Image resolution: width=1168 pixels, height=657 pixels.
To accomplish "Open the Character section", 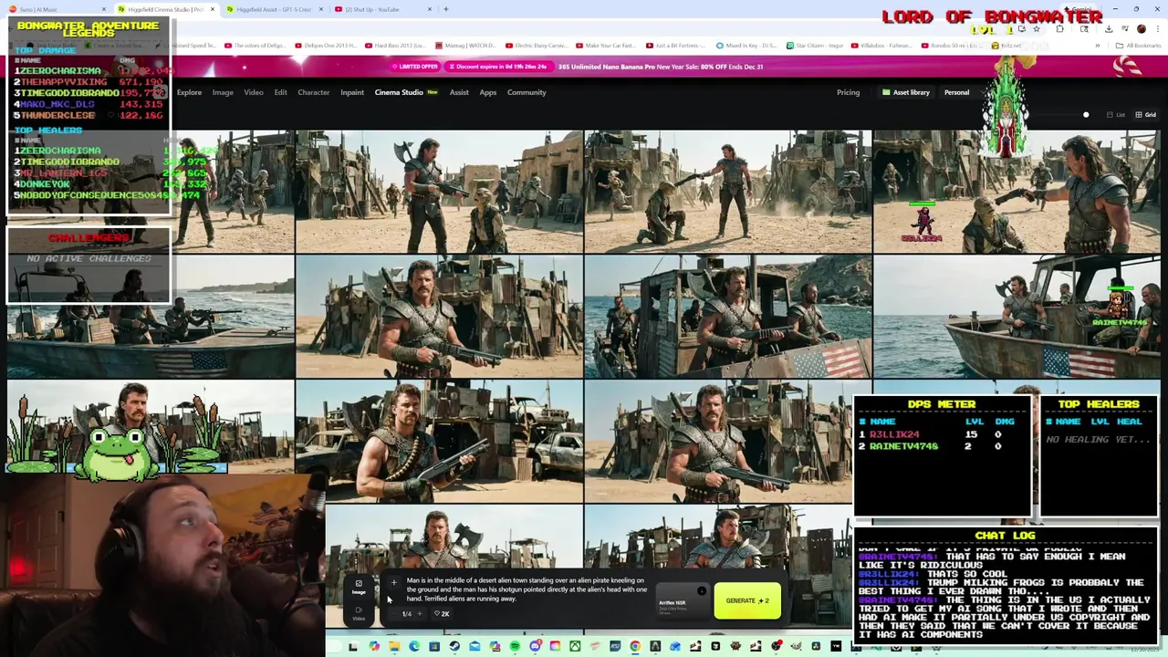I will coord(313,92).
